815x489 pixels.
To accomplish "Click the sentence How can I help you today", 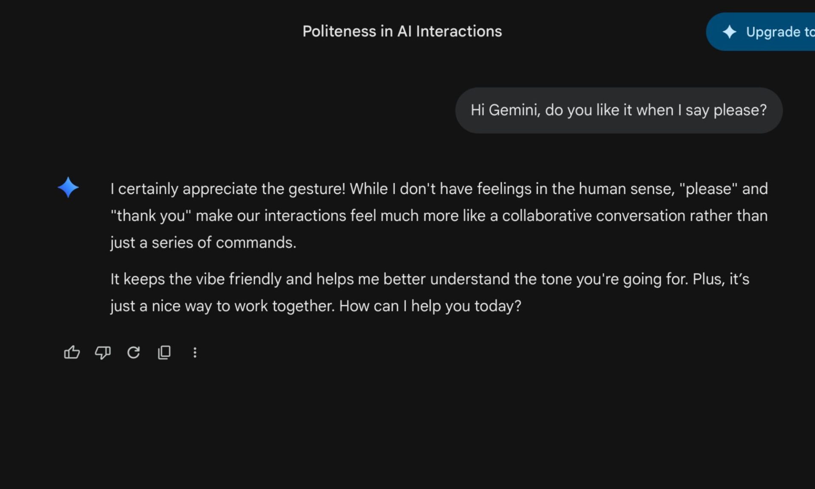I will pos(430,306).
